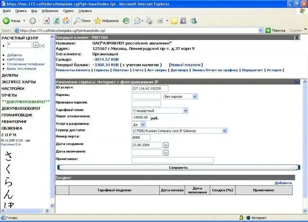Go to the Home page icon
This screenshot has height=222, width=308.
point(66,21)
